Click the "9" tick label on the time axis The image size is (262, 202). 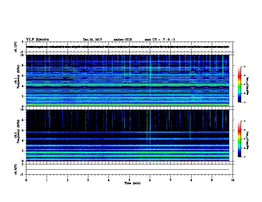[x=212, y=180]
